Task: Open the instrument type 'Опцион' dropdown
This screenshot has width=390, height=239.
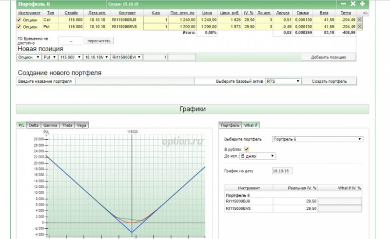Action: point(29,57)
